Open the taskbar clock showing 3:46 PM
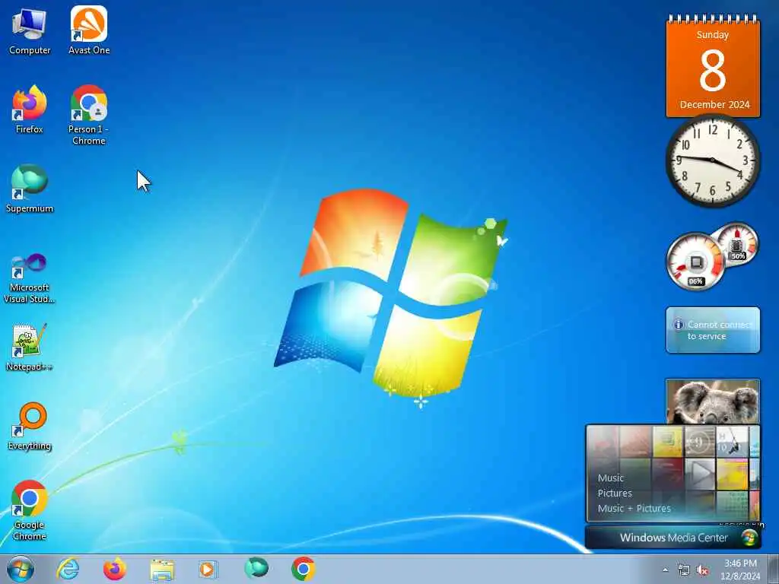 (740, 570)
